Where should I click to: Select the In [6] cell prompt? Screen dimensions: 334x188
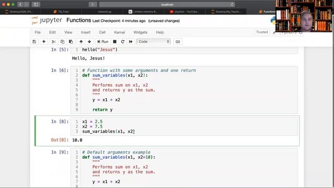point(60,70)
